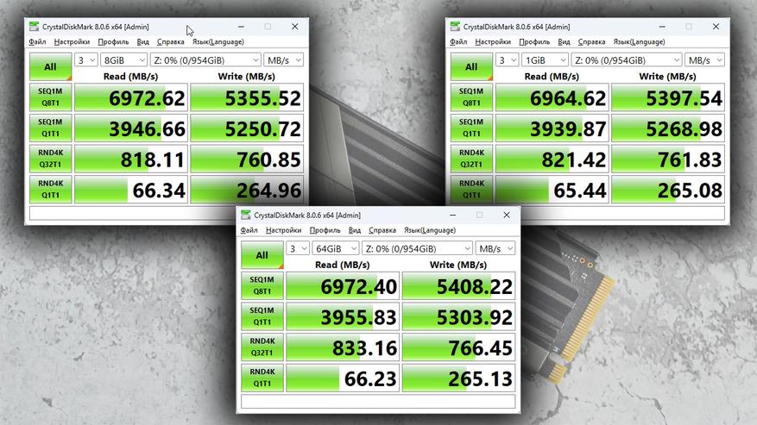Open the 1GiB test size dropdown
This screenshot has height=425, width=757.
click(545, 59)
